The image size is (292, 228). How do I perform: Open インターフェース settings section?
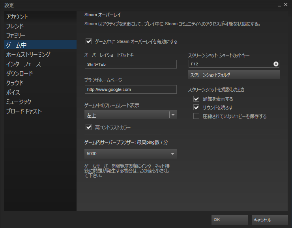40,64
